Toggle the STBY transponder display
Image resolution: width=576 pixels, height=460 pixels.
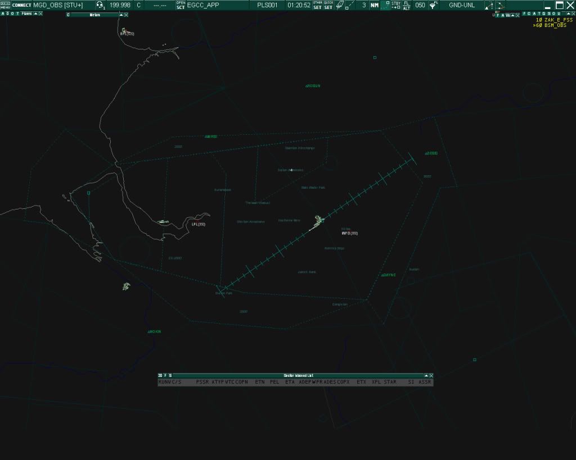coord(396,5)
